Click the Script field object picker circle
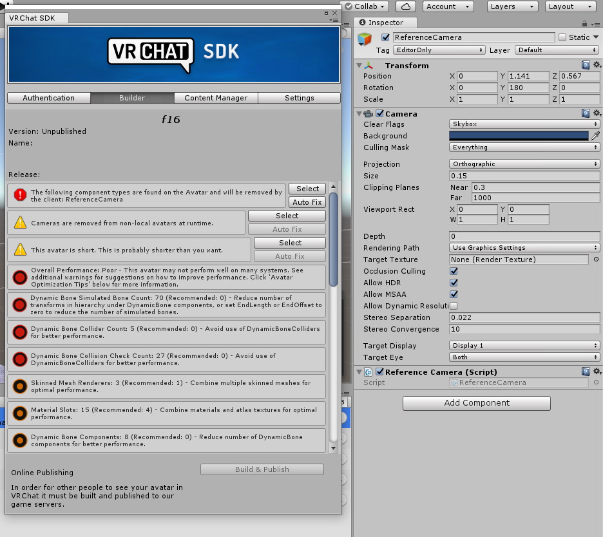 point(596,382)
